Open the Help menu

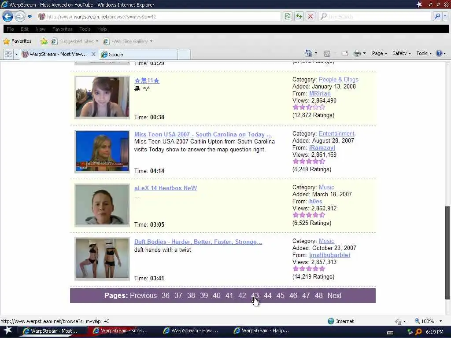[102, 29]
